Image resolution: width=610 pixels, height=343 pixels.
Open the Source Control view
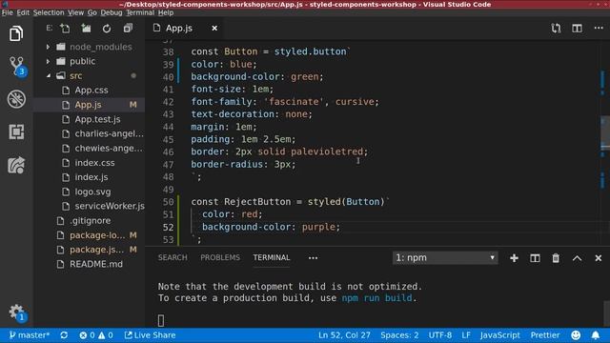point(17,66)
